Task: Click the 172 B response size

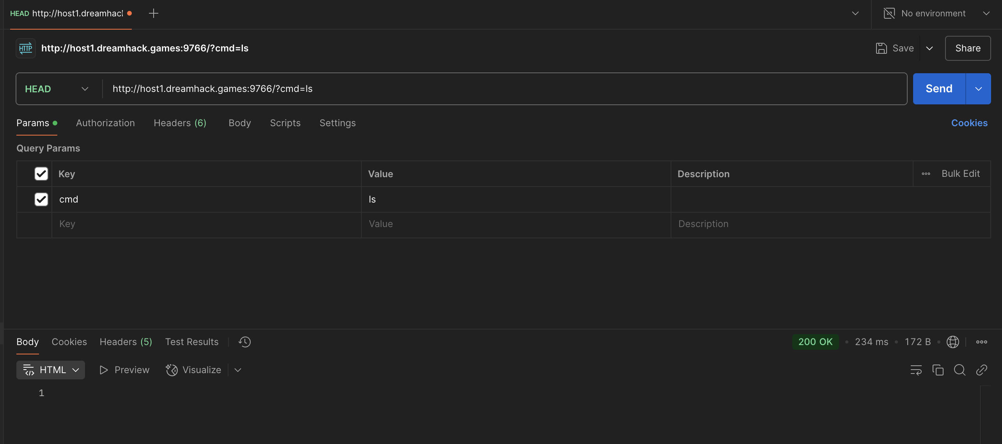Action: click(917, 342)
